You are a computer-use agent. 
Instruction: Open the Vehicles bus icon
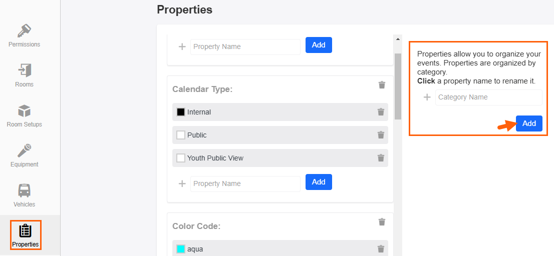click(25, 191)
